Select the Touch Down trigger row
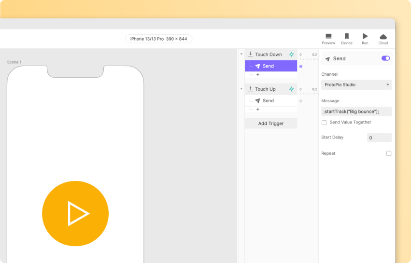The height and width of the screenshot is (263, 411). [271, 54]
